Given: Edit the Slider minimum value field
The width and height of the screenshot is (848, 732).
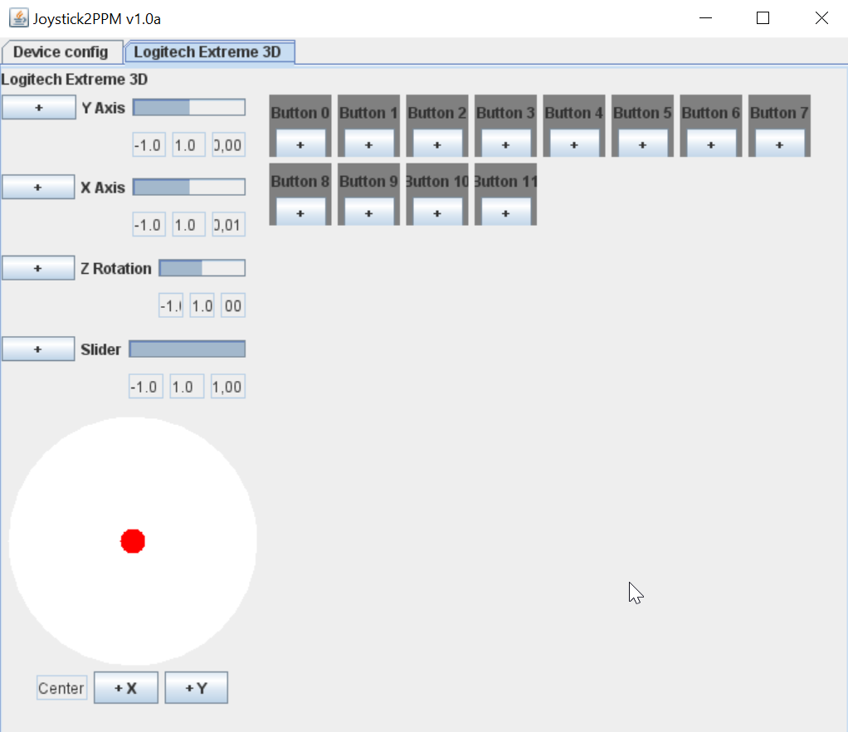Looking at the screenshot, I should tap(146, 386).
